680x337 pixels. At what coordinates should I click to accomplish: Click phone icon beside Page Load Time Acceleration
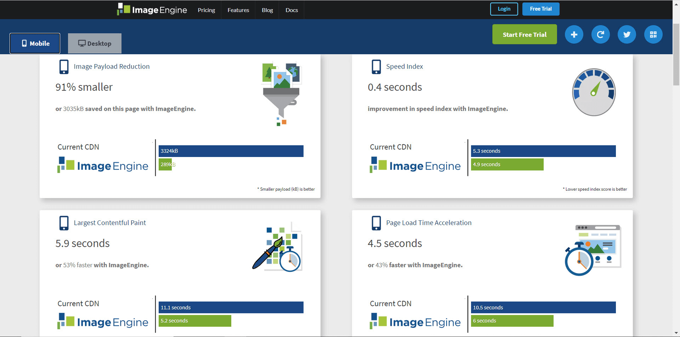point(376,223)
